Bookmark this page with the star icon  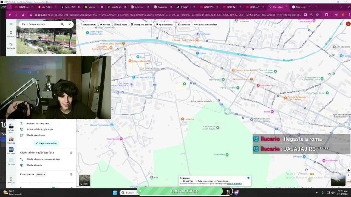(x=317, y=15)
